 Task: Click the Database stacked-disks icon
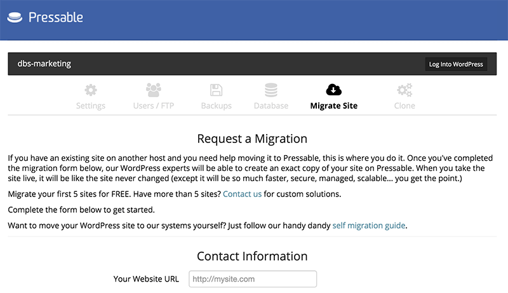271,90
